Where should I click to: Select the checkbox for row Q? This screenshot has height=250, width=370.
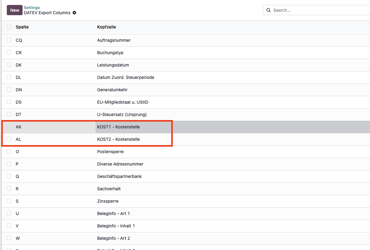tap(9, 176)
